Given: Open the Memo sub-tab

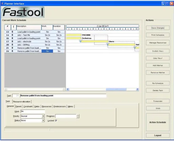Looking at the screenshot, I should (x=71, y=106).
